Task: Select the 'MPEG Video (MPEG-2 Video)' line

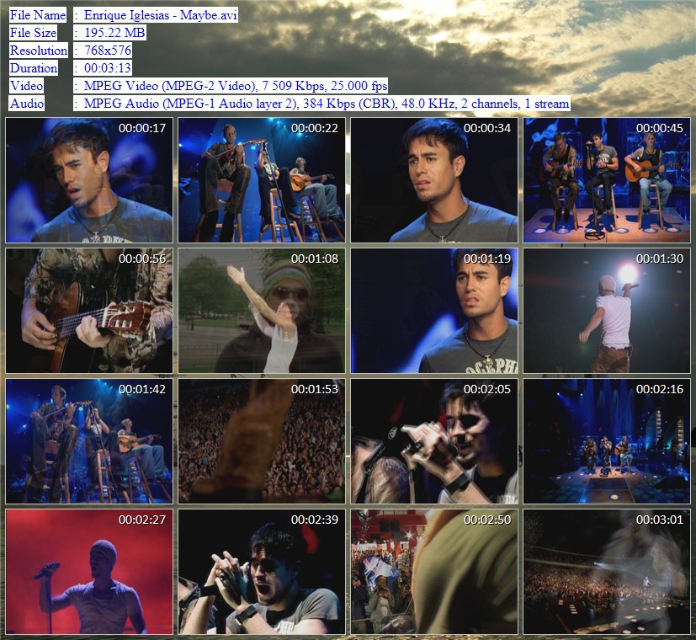Action: click(x=236, y=86)
